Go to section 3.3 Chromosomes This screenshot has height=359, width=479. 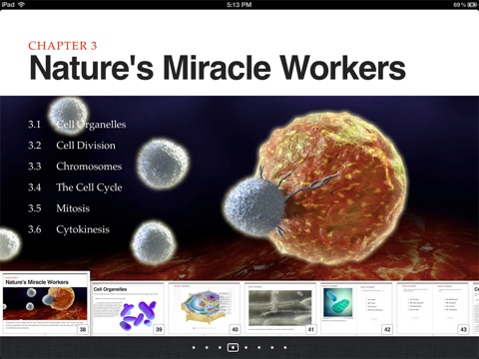click(x=75, y=167)
